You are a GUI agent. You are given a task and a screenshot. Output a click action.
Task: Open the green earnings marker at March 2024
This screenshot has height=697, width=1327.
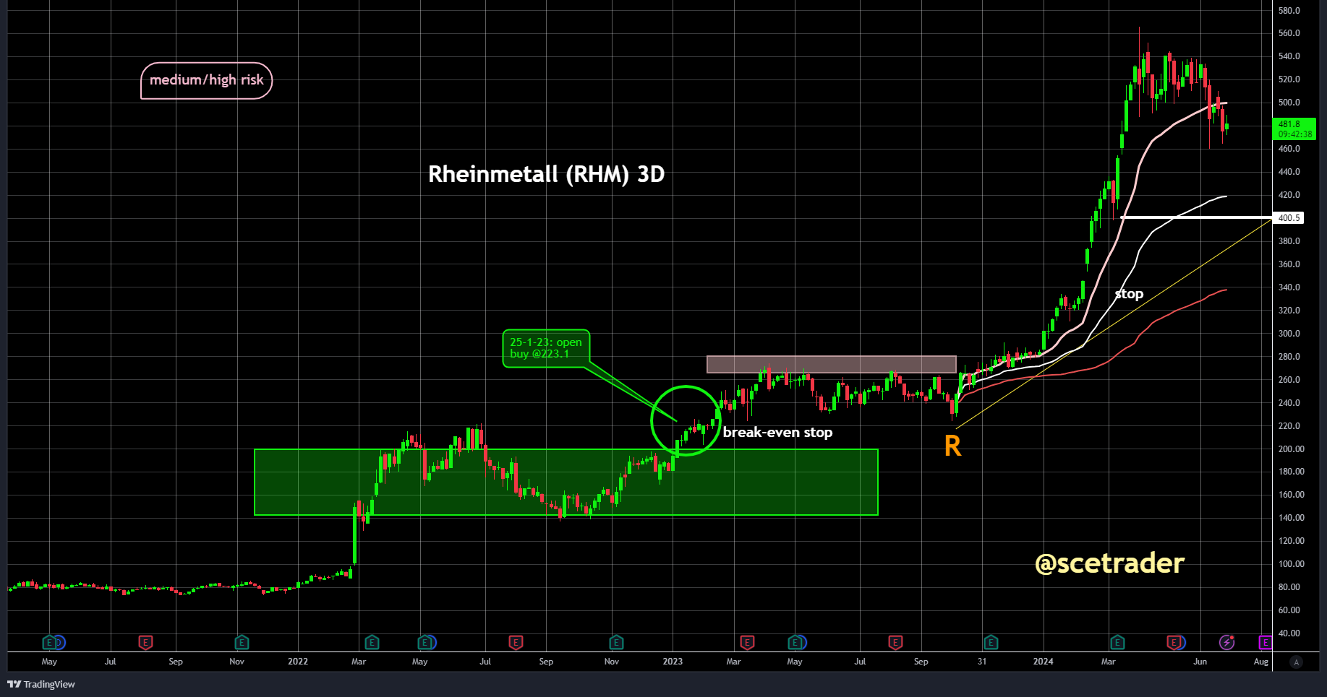pyautogui.click(x=1117, y=642)
